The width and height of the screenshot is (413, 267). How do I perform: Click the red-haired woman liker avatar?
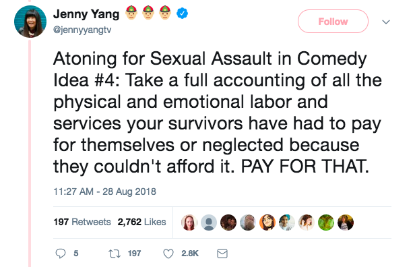[189, 222]
